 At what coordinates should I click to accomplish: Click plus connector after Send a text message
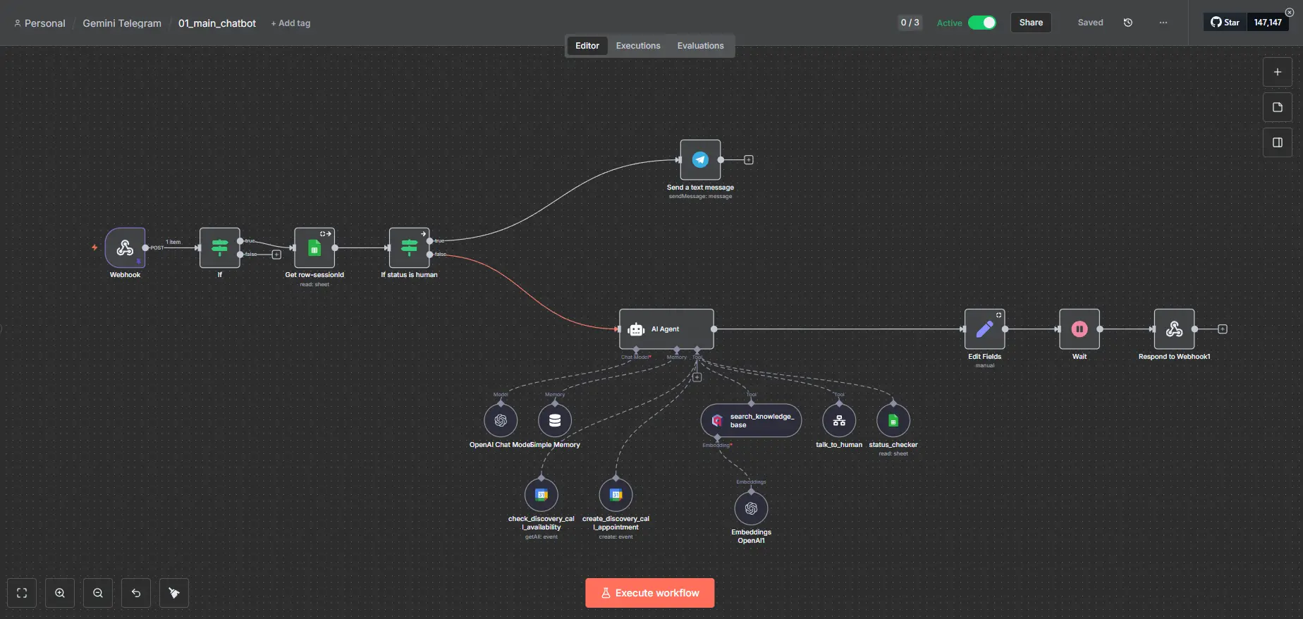[x=749, y=160]
